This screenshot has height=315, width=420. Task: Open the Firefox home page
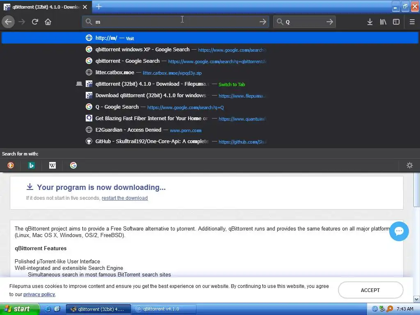(x=48, y=22)
